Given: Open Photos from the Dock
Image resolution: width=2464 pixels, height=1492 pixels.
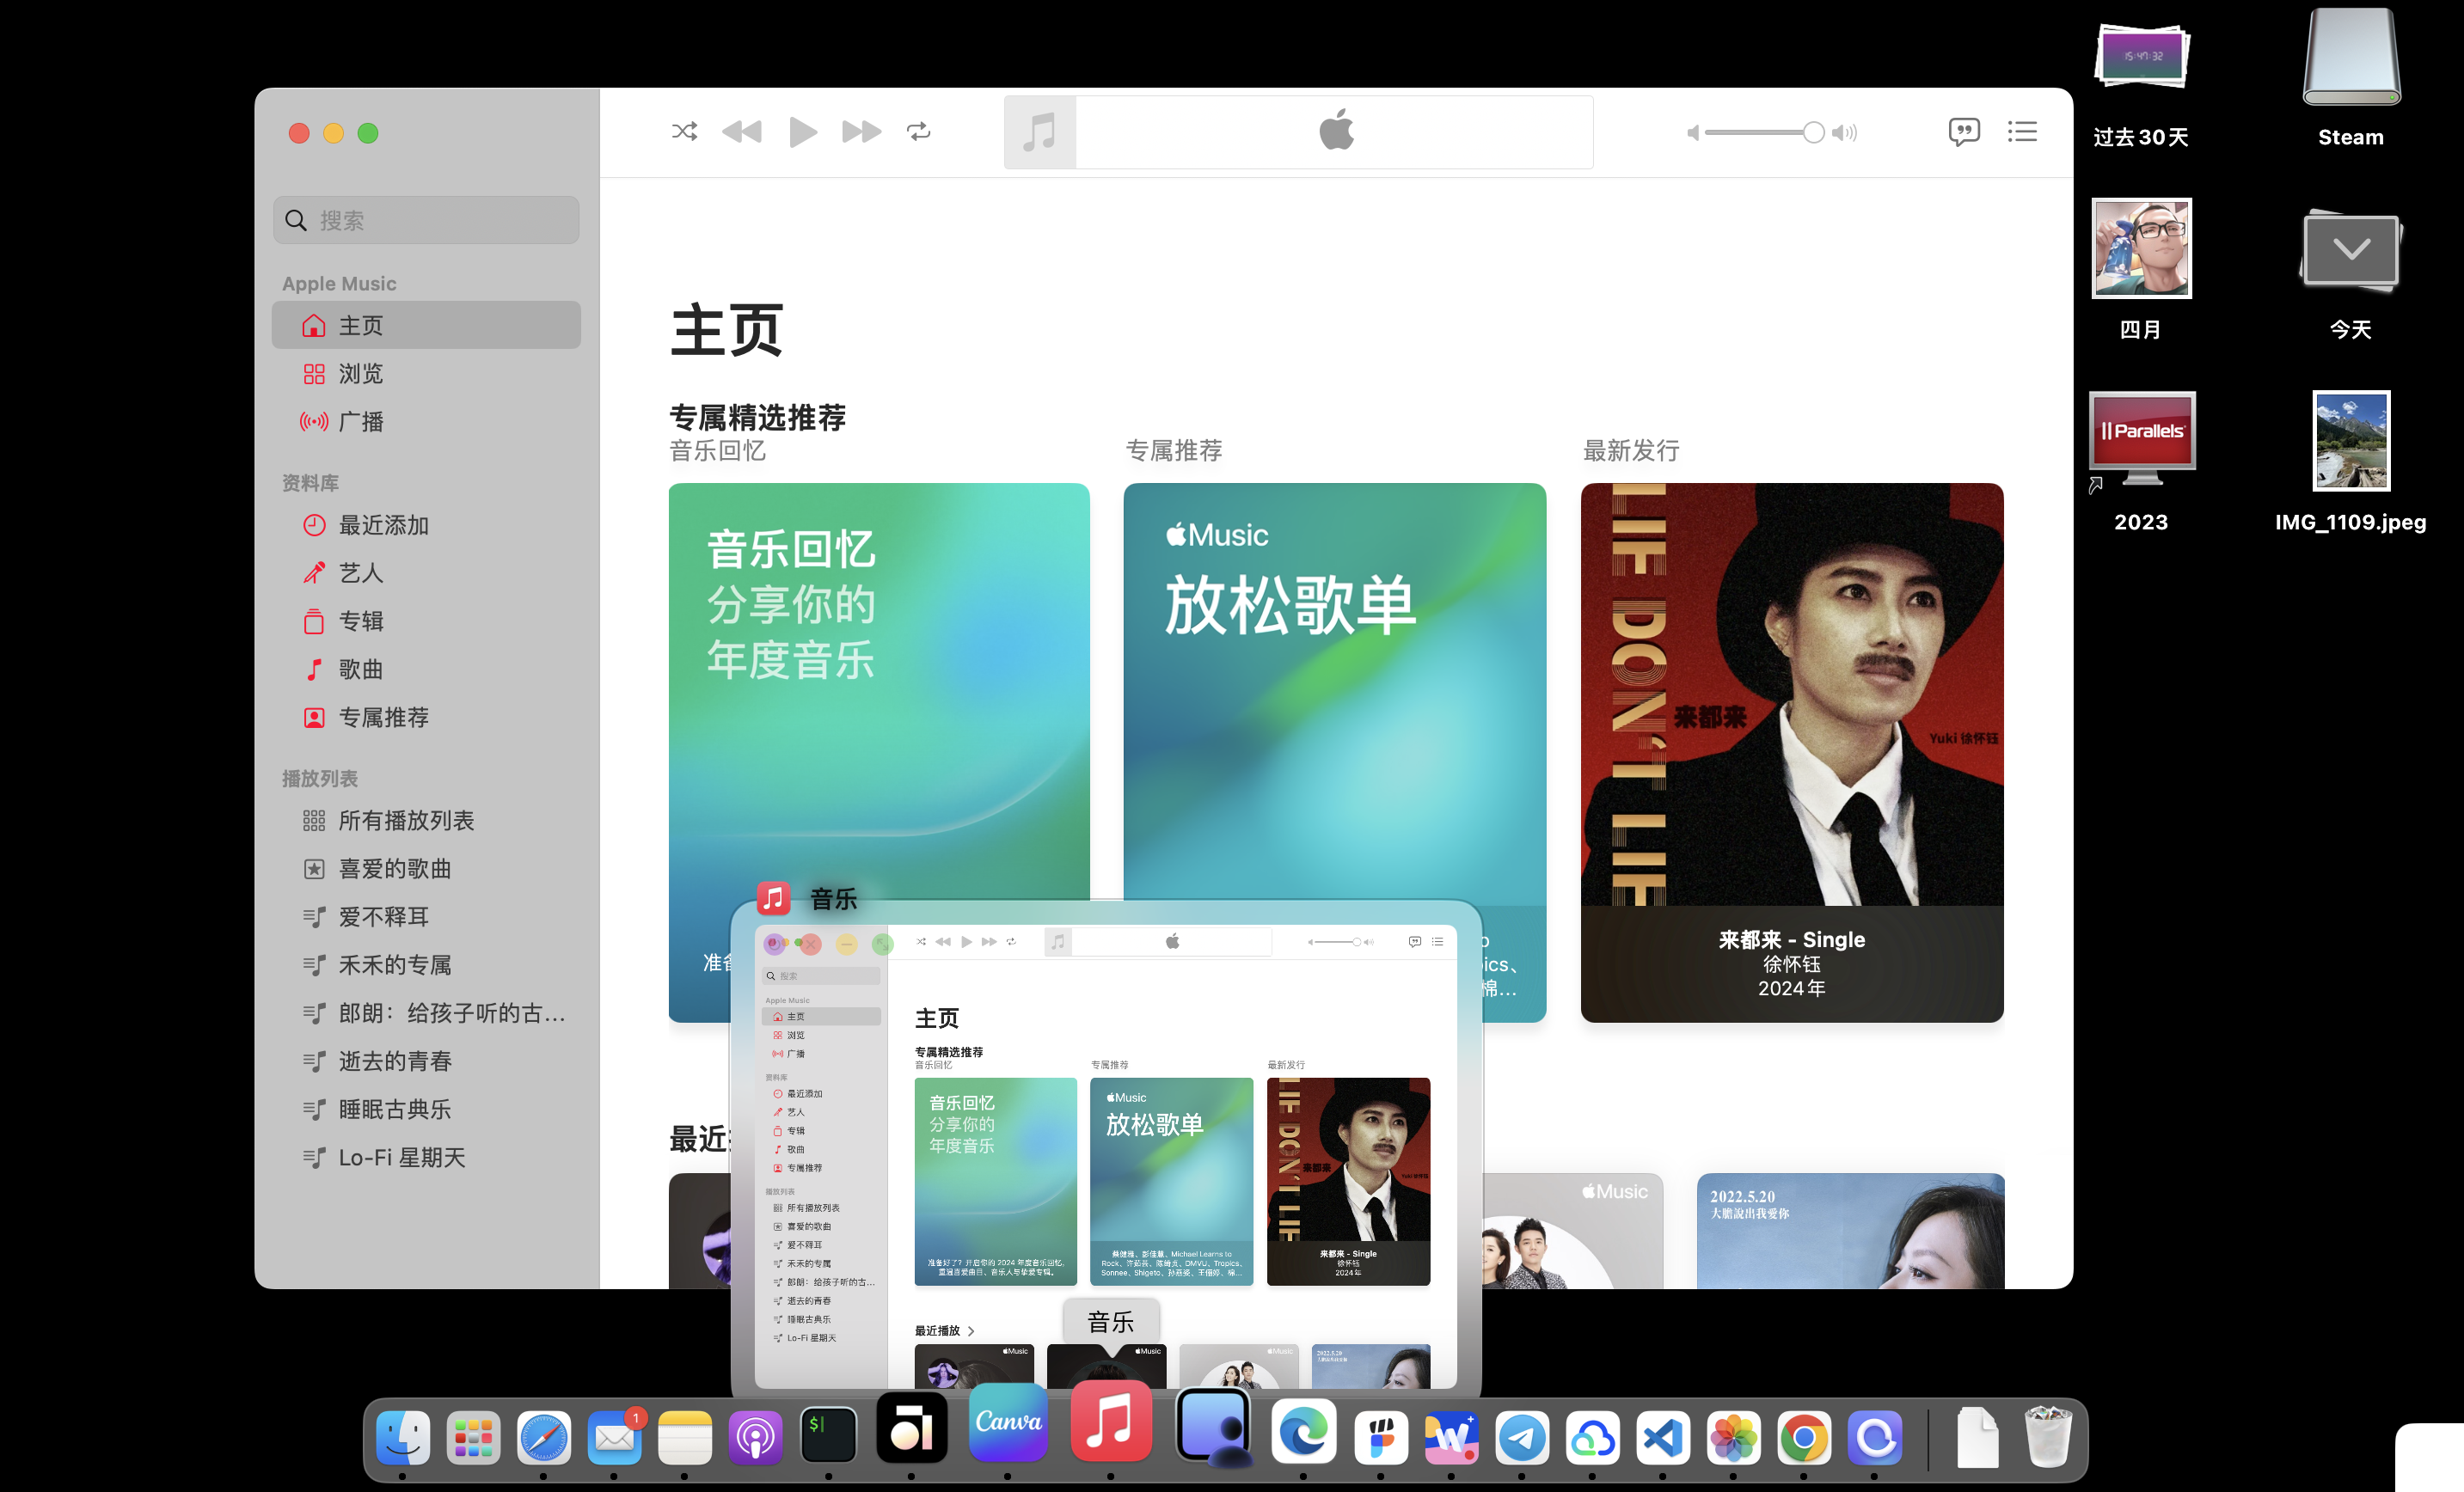Looking at the screenshot, I should [1733, 1438].
